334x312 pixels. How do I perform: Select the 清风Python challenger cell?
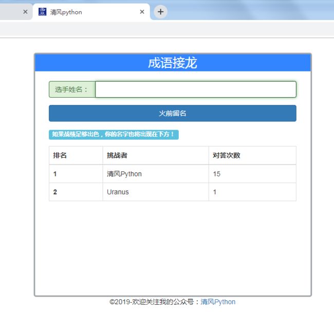[156, 174]
